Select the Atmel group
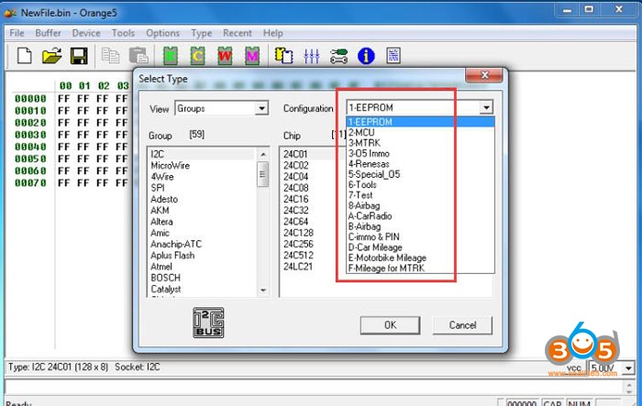This screenshot has height=406, width=642. coord(202,267)
